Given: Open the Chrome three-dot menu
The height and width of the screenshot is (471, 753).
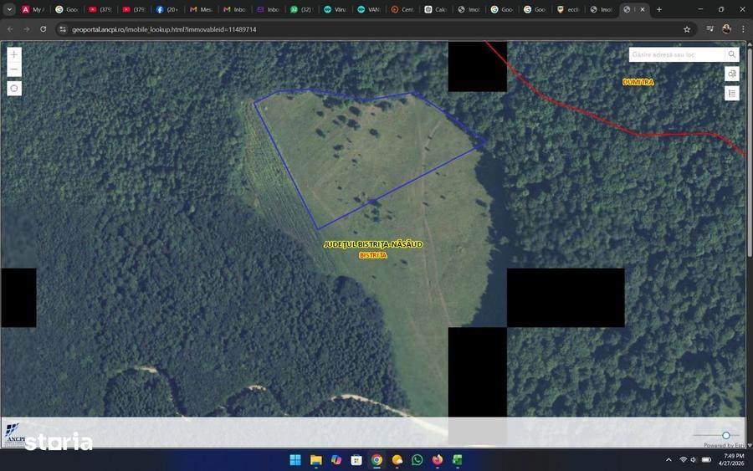Looking at the screenshot, I should (744, 29).
